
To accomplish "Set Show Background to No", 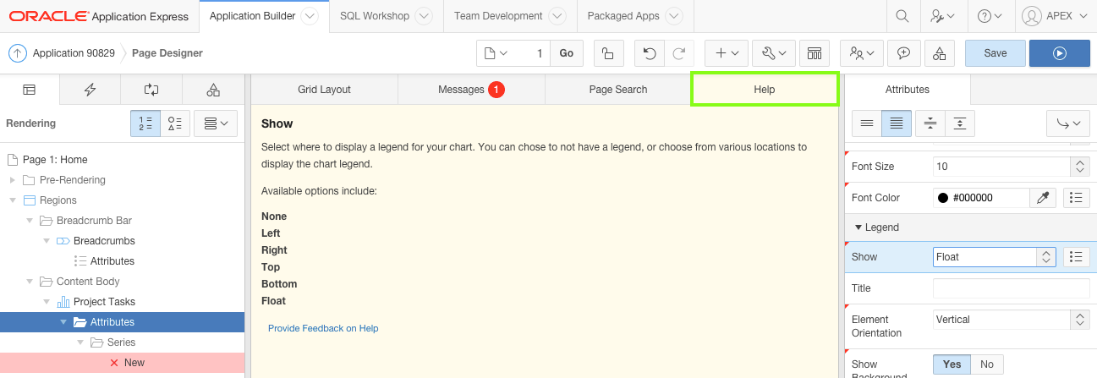I will (x=986, y=364).
